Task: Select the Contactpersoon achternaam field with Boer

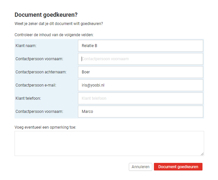Action: point(140,72)
